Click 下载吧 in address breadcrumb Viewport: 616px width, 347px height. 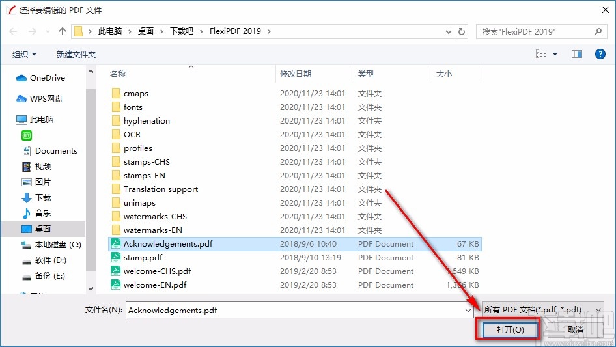pos(182,31)
